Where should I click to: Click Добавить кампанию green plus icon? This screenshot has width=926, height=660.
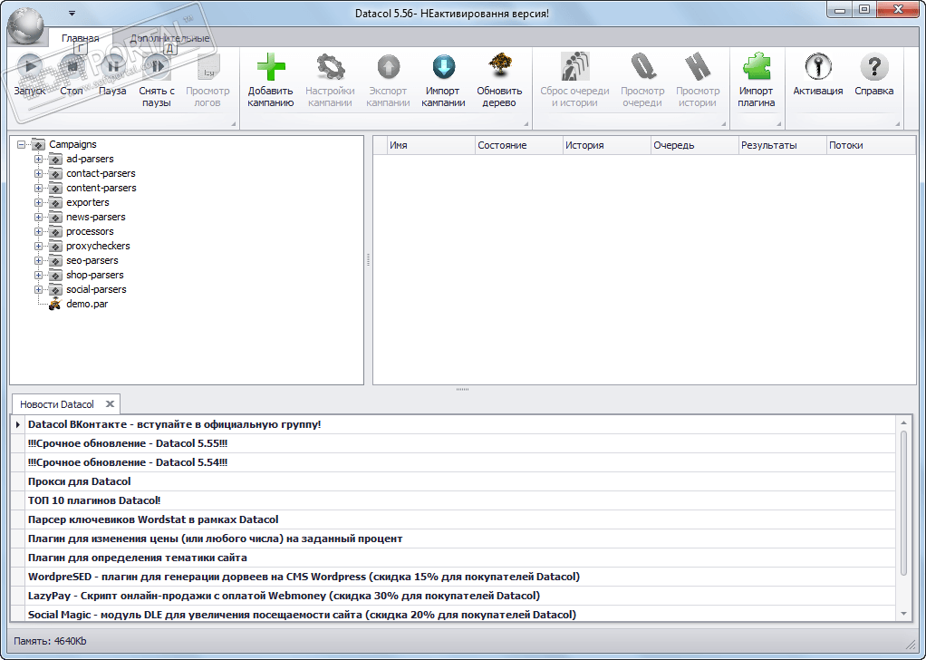271,67
